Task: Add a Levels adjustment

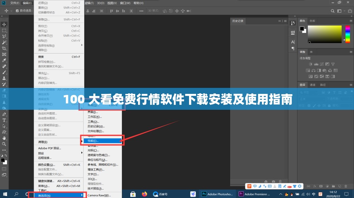Action: click(x=316, y=64)
